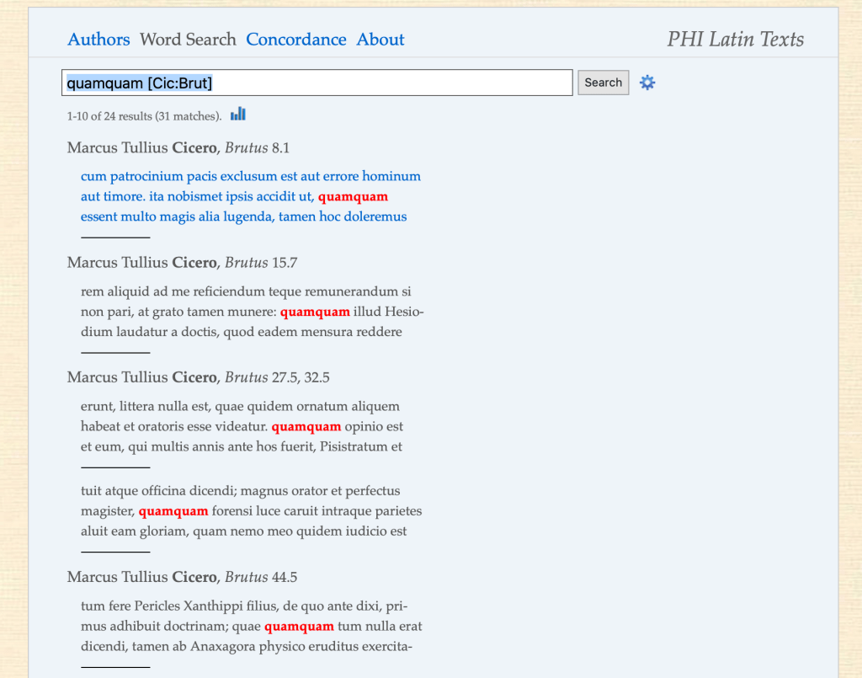Click the red quamquam before 'forensi luce'

click(x=173, y=510)
